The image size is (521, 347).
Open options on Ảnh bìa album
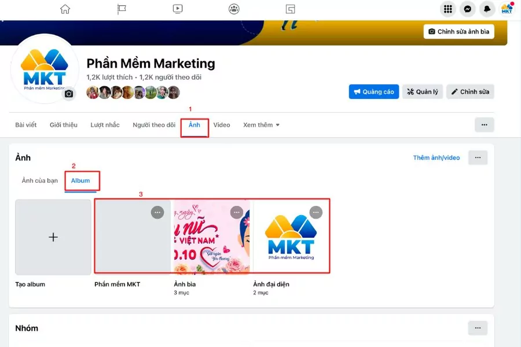237,212
